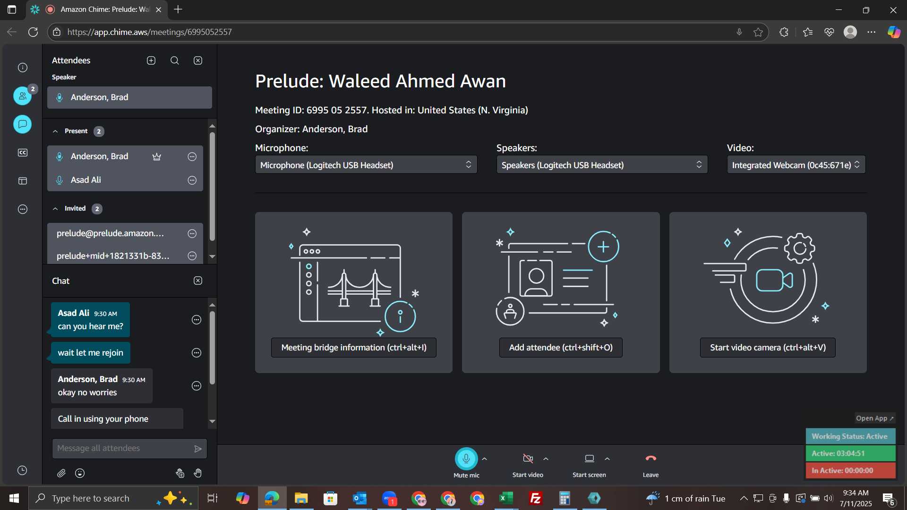Click Call in using your phone message
907x510 pixels.
(x=117, y=419)
